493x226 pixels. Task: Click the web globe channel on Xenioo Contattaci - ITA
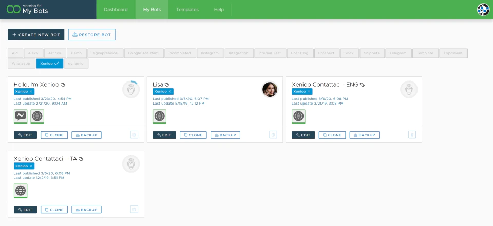pyautogui.click(x=21, y=191)
